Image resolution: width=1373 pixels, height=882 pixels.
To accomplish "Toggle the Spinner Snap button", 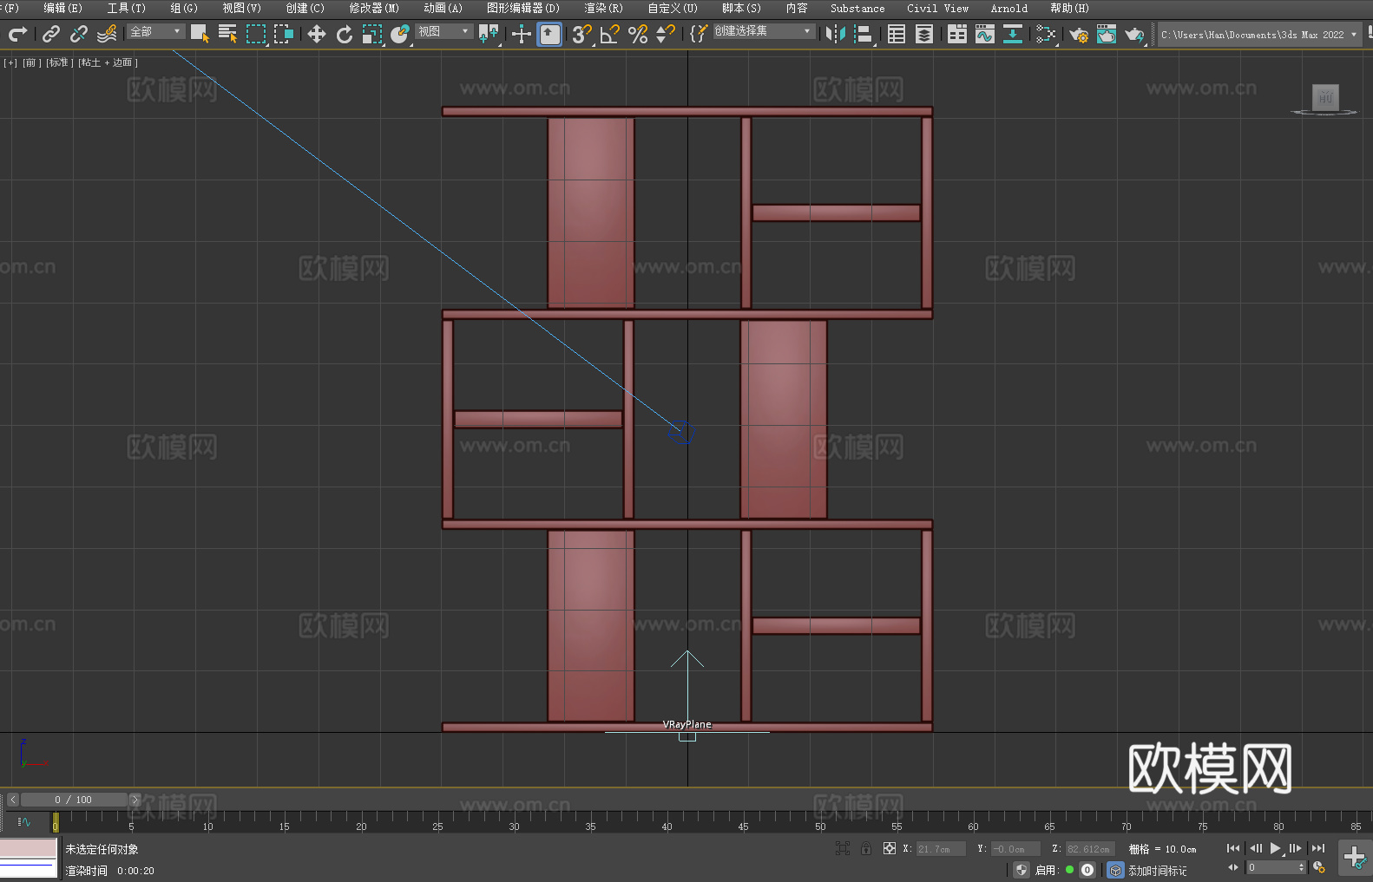I will pos(666,34).
